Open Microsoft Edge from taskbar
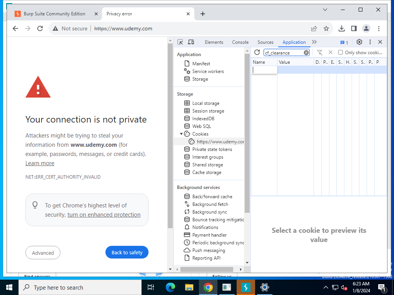 pyautogui.click(x=170, y=287)
